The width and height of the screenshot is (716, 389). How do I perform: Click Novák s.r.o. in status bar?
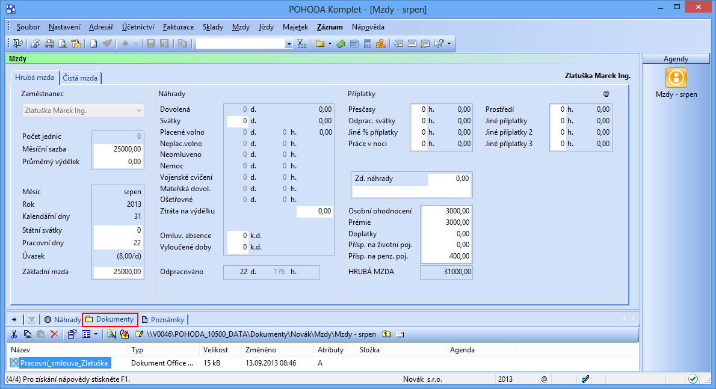[x=423, y=379]
